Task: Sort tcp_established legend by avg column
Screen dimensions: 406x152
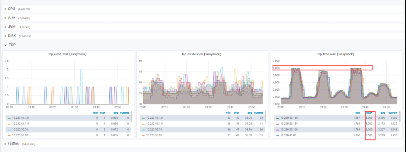Action: point(249,113)
